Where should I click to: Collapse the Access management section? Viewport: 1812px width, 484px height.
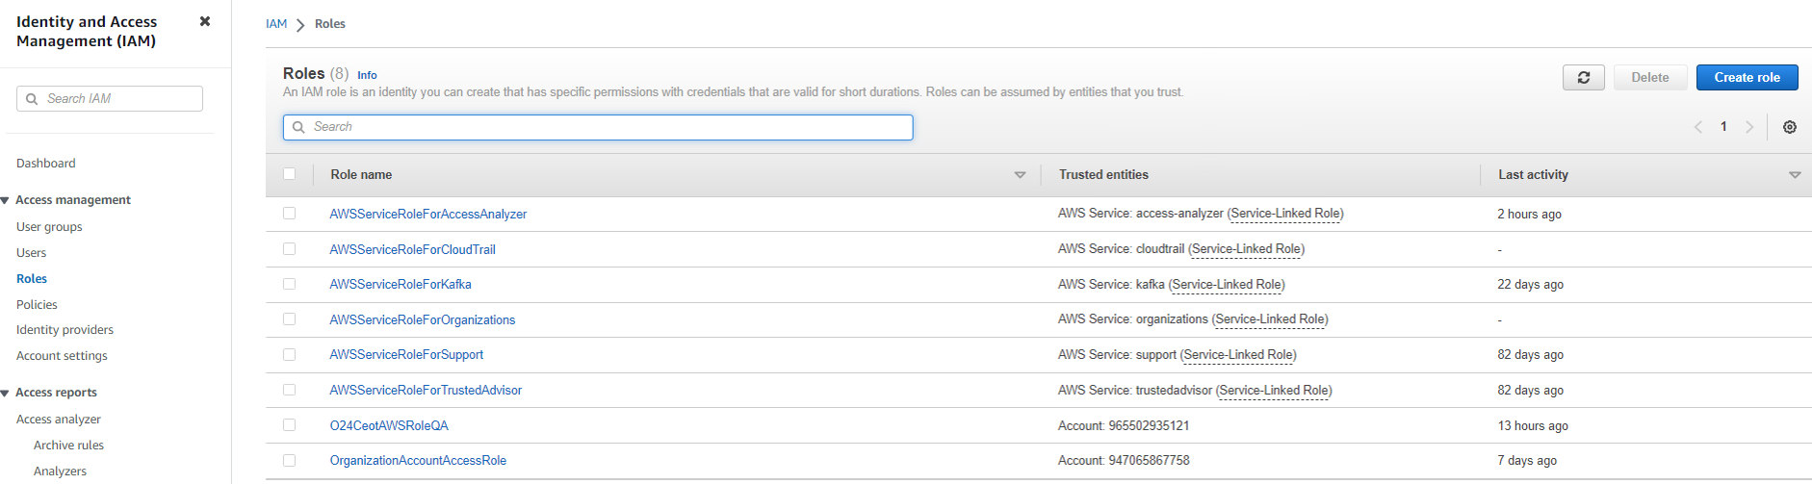6,200
